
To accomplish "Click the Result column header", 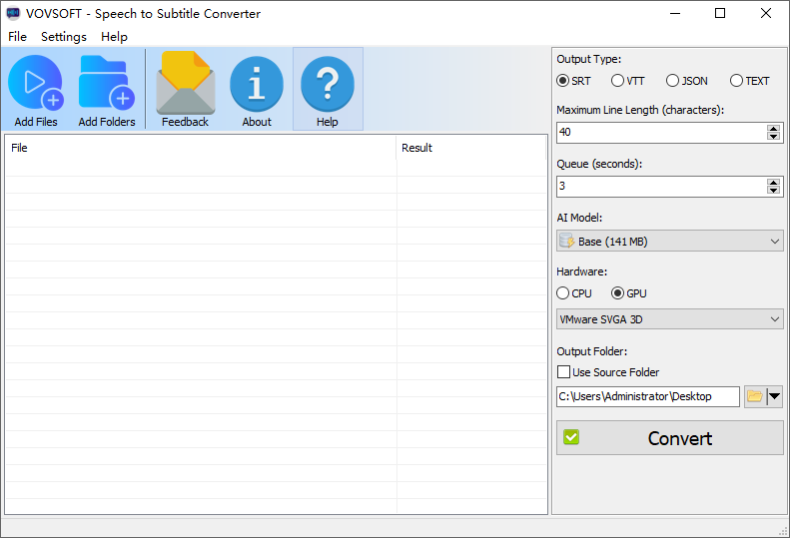I will (471, 148).
